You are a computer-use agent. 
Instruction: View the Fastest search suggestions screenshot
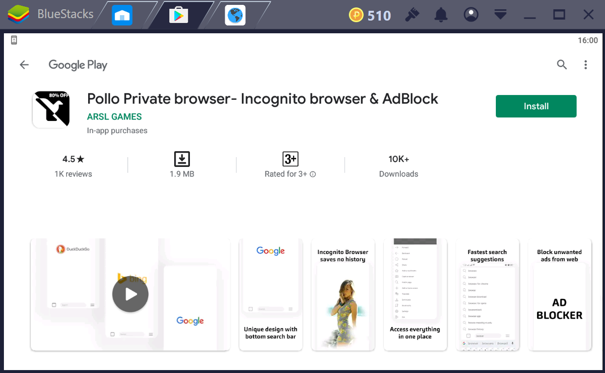(487, 295)
